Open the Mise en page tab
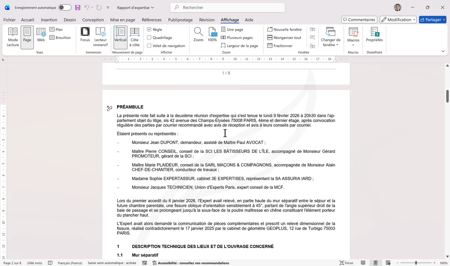The image size is (450, 266). pos(123,20)
